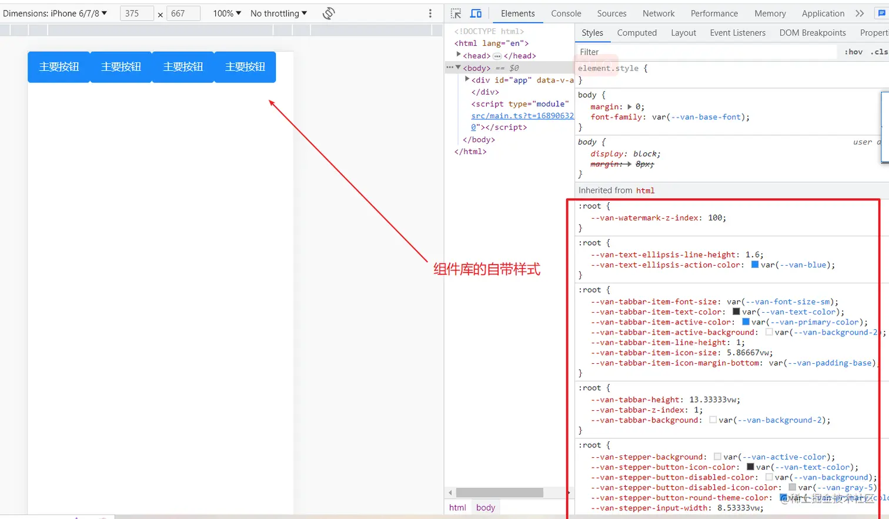Expand the div id=app node

[x=467, y=79]
